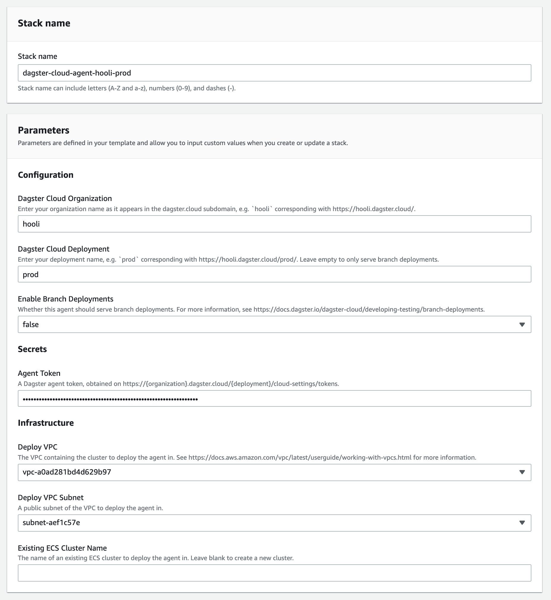Screen dimensions: 551x600
Task: Open the Deploy VPC Subnet dropdown
Action: click(274, 522)
